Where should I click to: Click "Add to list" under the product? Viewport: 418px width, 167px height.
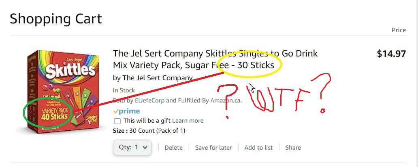[258, 148]
